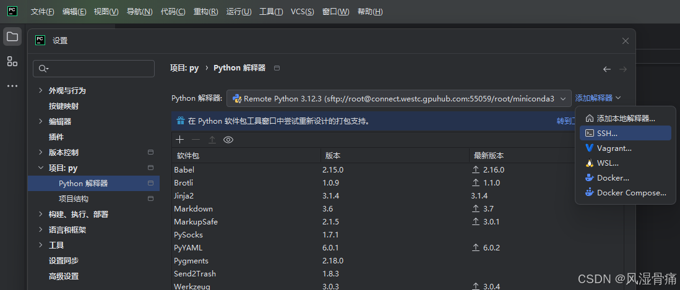
Task: Open the 视图(V) menu
Action: [106, 12]
